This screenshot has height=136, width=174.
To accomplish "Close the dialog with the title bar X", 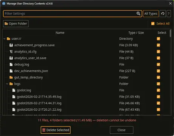I will click(x=170, y=3).
